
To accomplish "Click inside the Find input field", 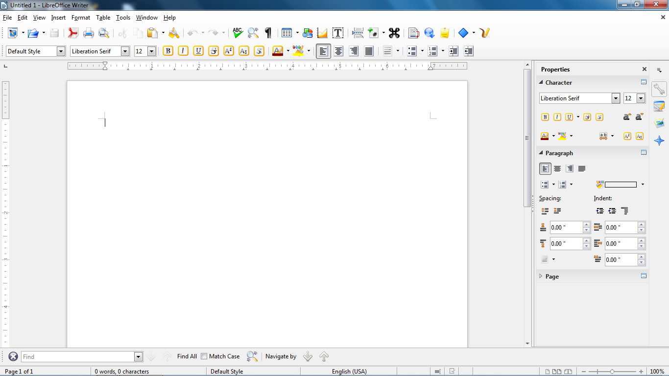I will pos(78,356).
